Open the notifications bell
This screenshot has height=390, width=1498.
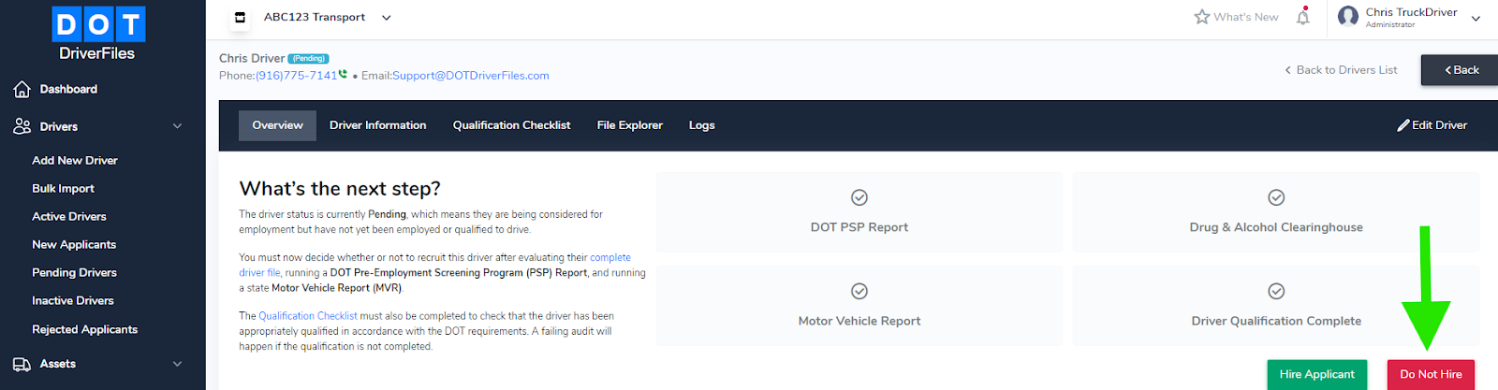[1303, 17]
